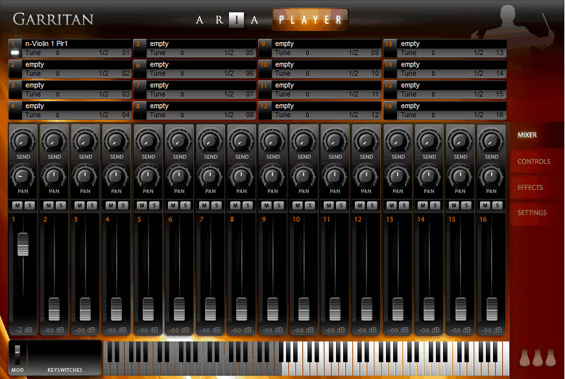Click channel 2 volume fader handle

point(54,309)
